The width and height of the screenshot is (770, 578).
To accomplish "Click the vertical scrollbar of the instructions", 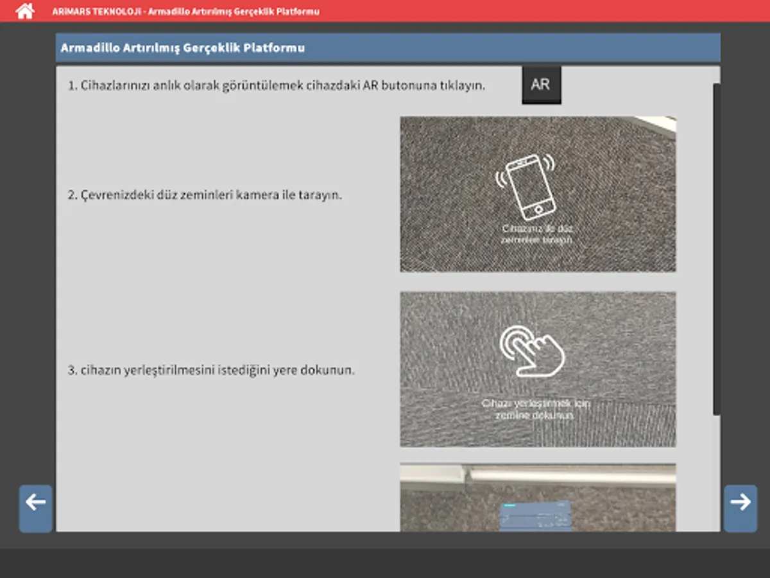I will 717,249.
